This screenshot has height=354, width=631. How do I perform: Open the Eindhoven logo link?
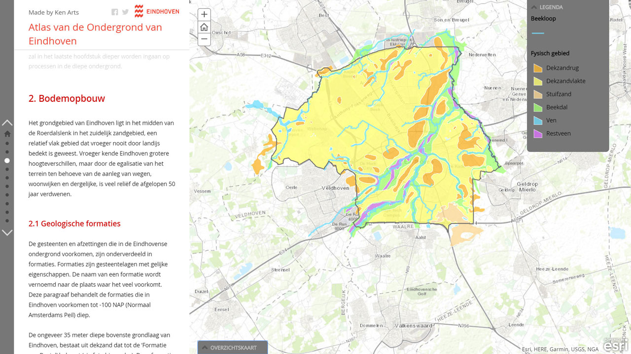(x=157, y=11)
